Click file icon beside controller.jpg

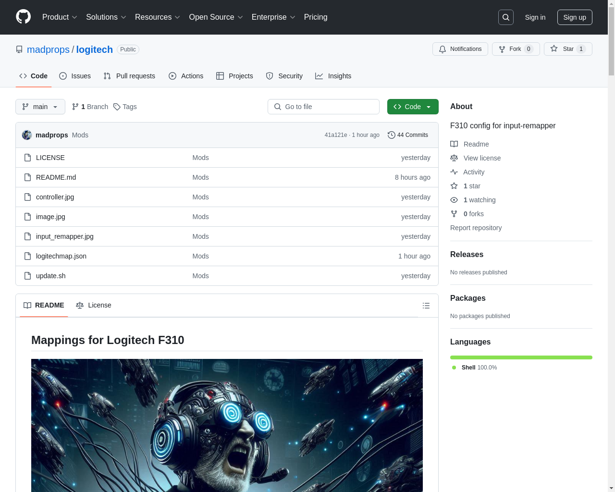(28, 197)
